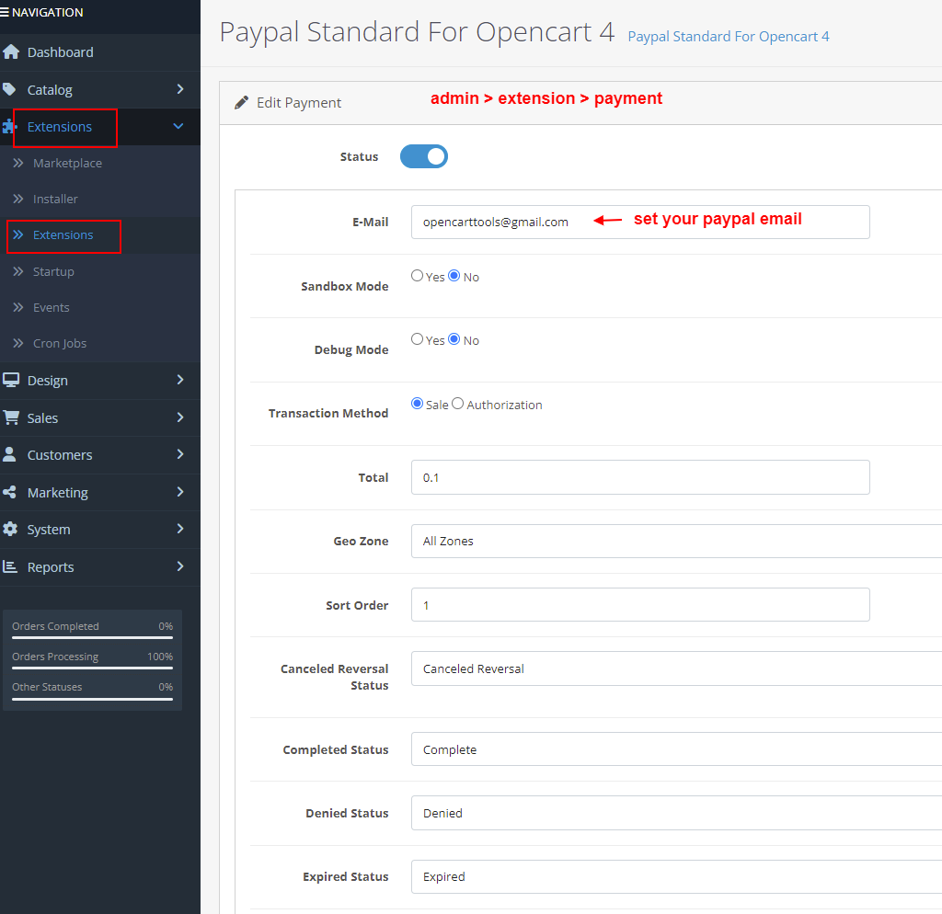Click the Other Statuses progress bar
The height and width of the screenshot is (914, 942).
pos(93,699)
